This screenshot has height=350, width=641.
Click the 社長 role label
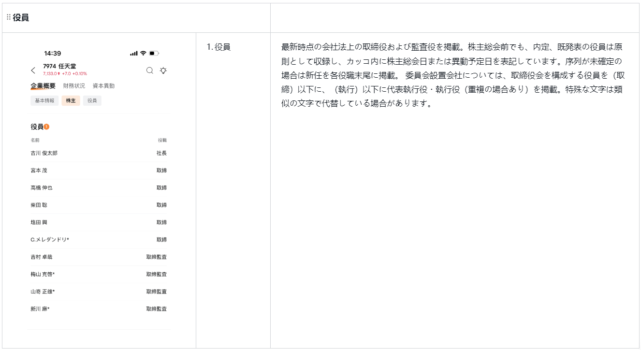[161, 153]
